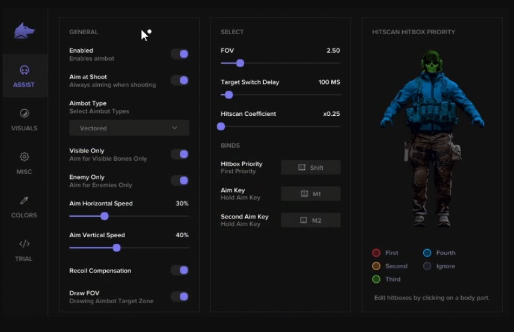
Task: Click the Shift bind for Hitbox Priority
Action: click(x=311, y=168)
